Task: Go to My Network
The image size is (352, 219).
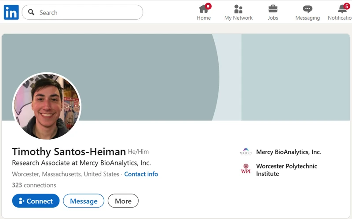Action: (238, 12)
